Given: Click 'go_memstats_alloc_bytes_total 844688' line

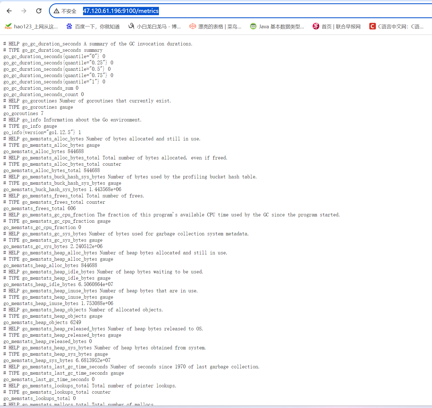Looking at the screenshot, I should [x=52, y=170].
